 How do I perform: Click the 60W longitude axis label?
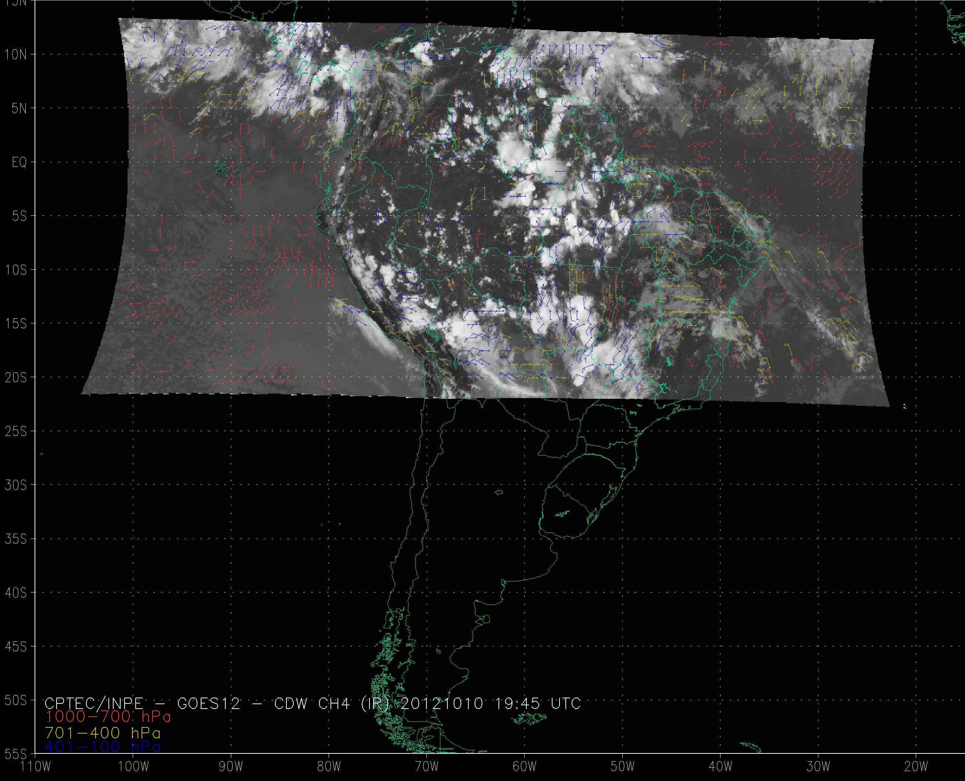point(525,766)
